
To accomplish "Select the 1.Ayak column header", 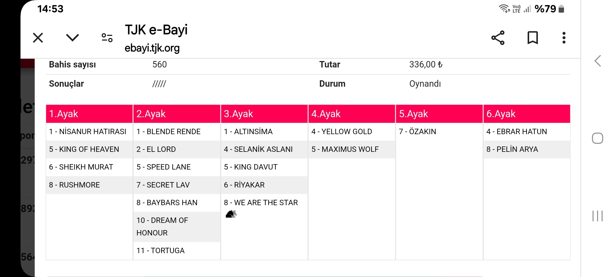I will tap(89, 114).
